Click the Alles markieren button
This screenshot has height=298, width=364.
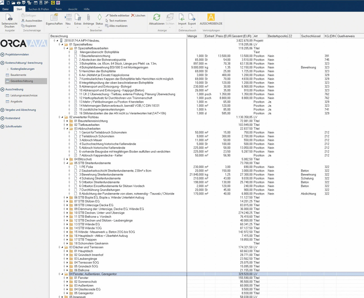point(116,26)
